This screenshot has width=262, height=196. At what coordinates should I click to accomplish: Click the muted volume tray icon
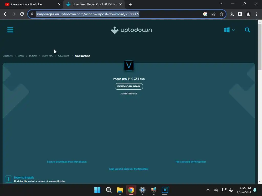point(231,190)
